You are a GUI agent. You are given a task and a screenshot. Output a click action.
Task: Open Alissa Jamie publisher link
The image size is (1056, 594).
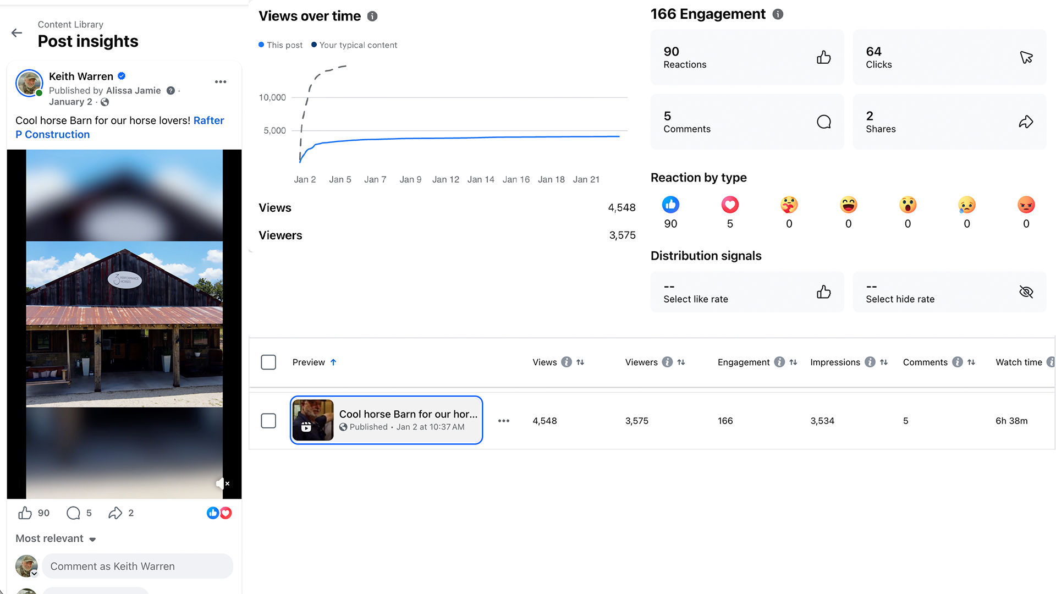click(134, 91)
